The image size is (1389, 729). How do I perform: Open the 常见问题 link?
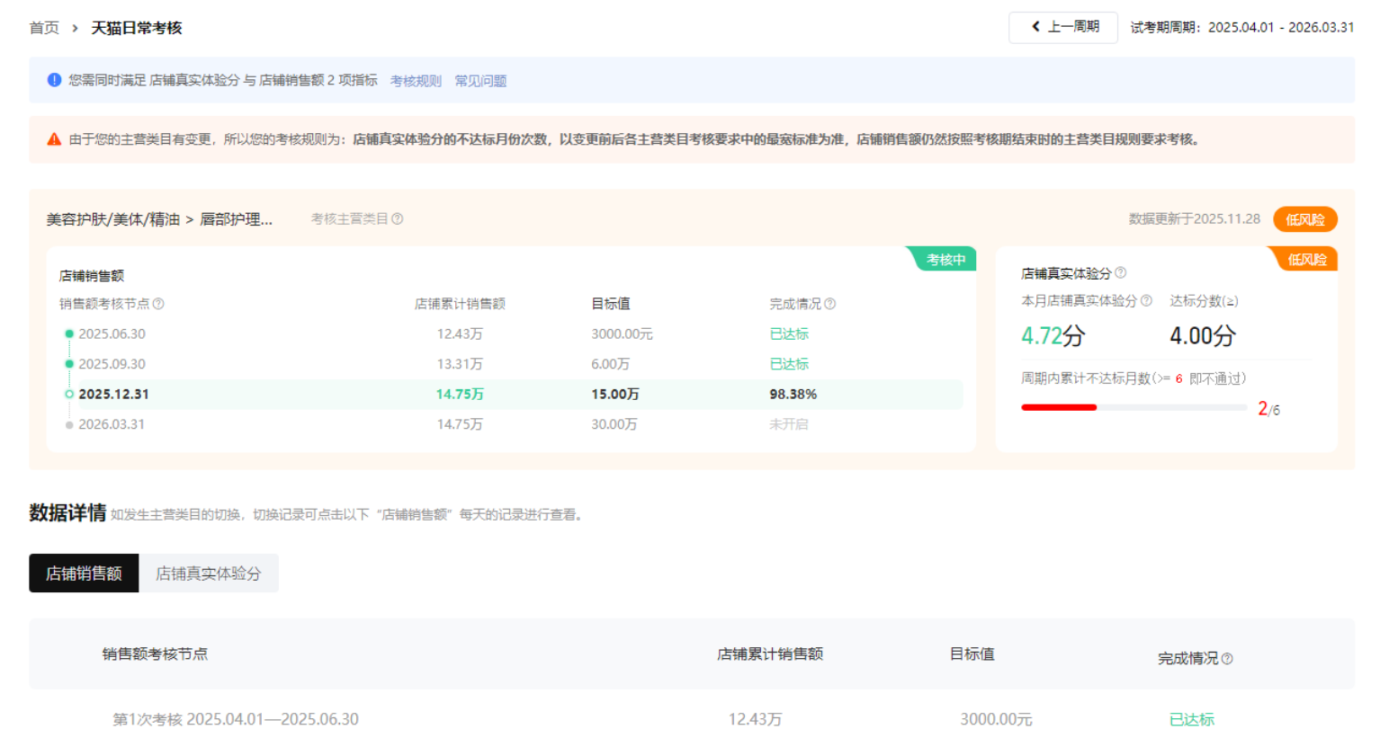[480, 81]
